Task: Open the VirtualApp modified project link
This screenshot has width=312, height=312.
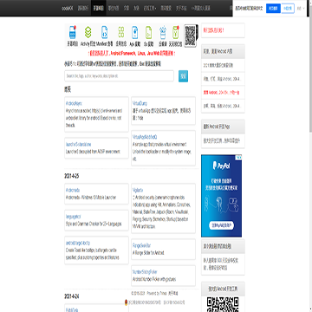Action: click(145, 137)
